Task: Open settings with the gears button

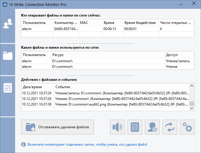Action: point(187,127)
